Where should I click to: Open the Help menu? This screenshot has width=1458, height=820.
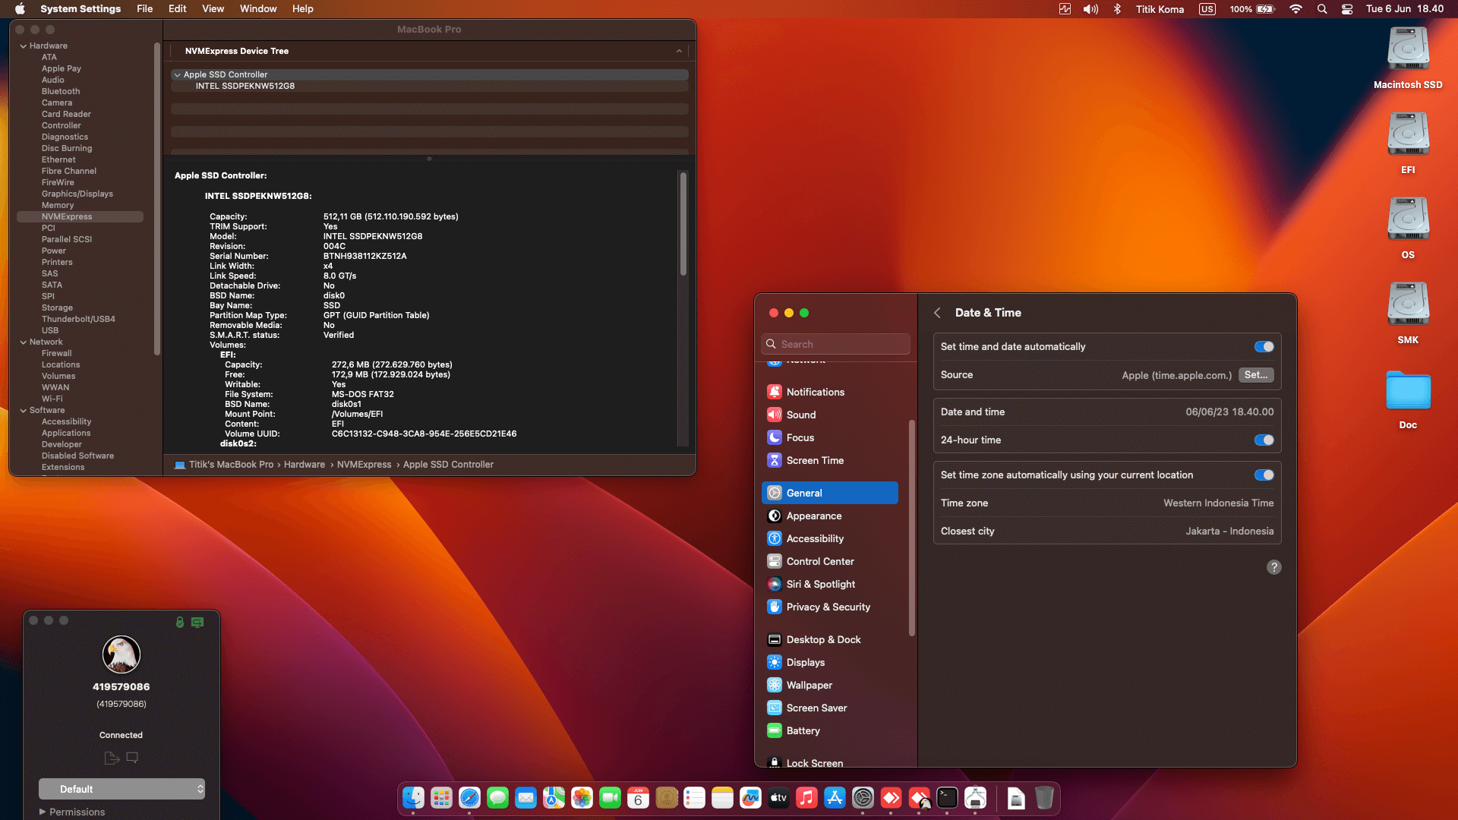303,9
